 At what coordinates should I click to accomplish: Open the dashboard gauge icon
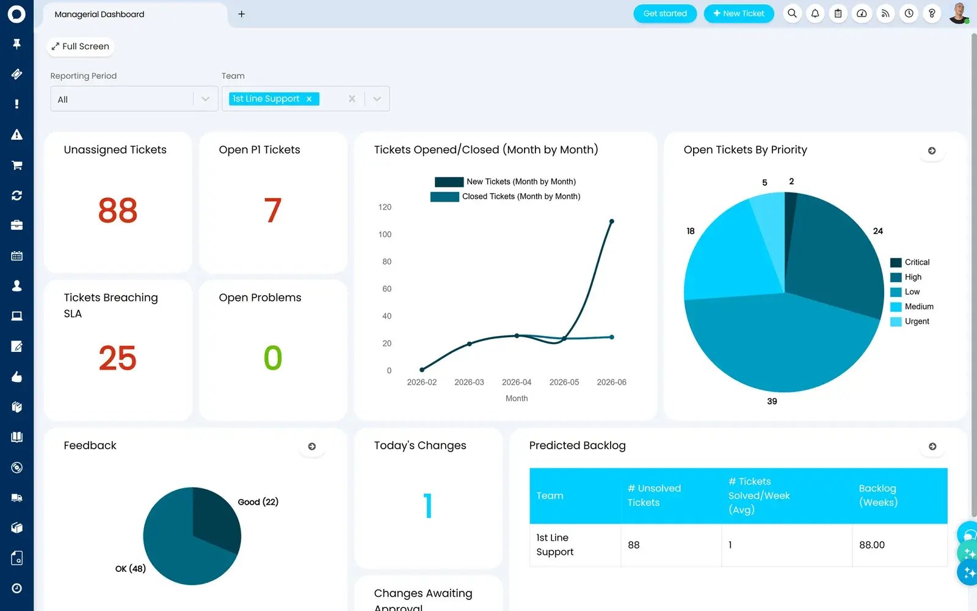(862, 13)
